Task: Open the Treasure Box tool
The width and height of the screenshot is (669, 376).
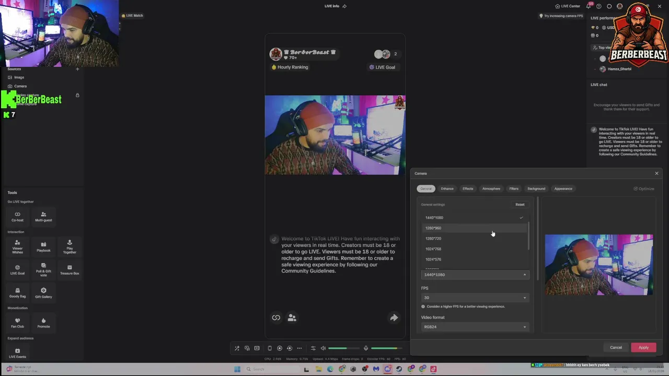Action: [70, 270]
